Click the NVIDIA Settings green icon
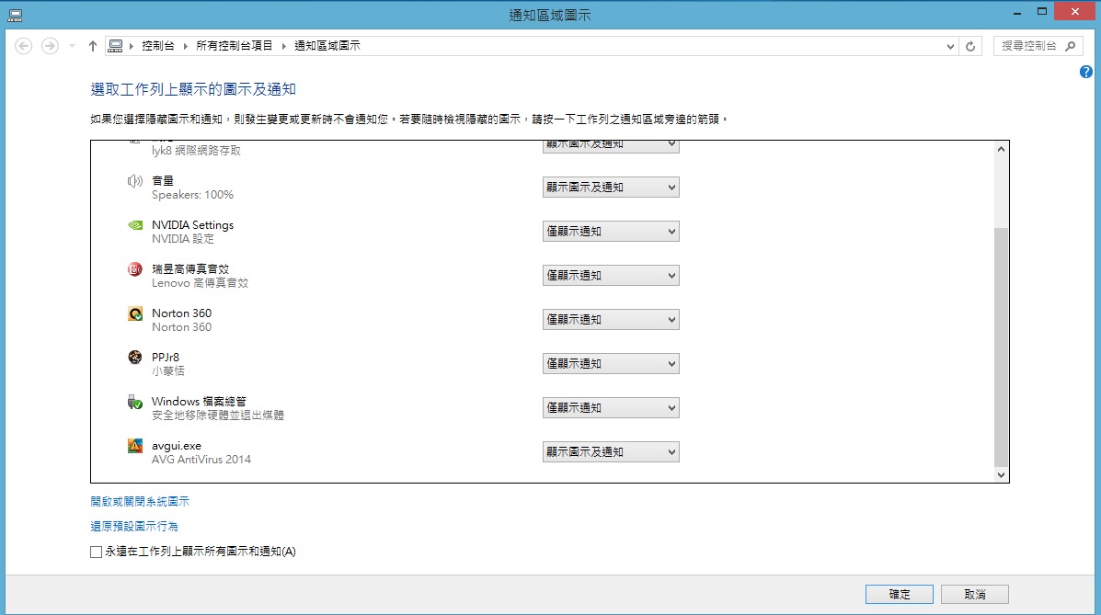The height and width of the screenshot is (615, 1101). [x=135, y=225]
